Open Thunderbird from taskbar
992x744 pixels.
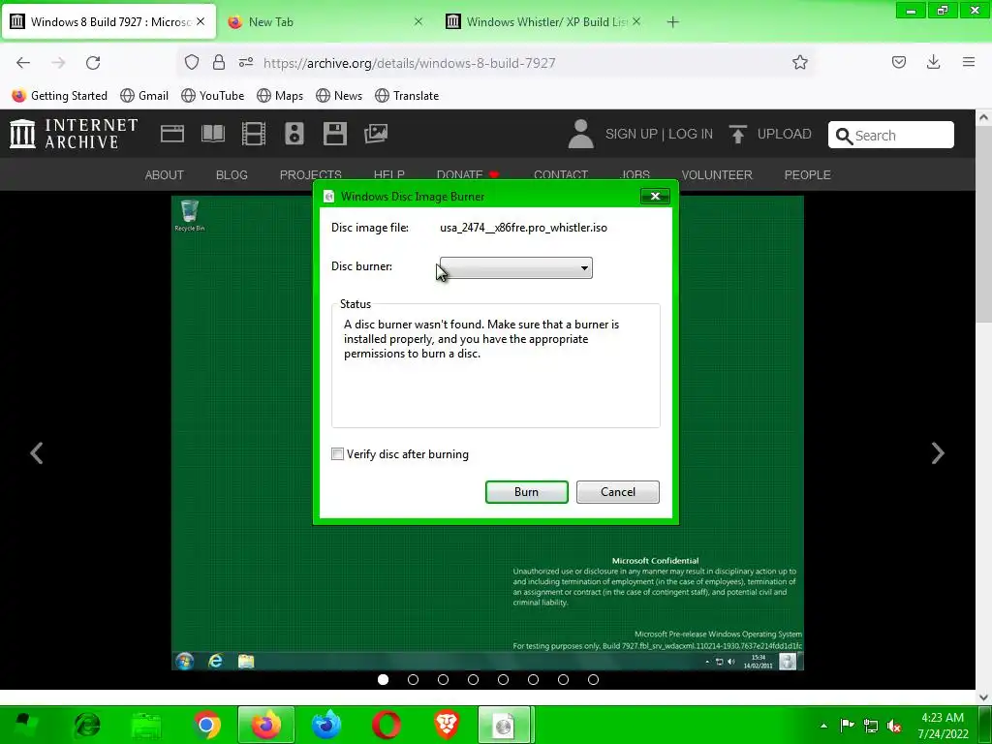point(326,725)
